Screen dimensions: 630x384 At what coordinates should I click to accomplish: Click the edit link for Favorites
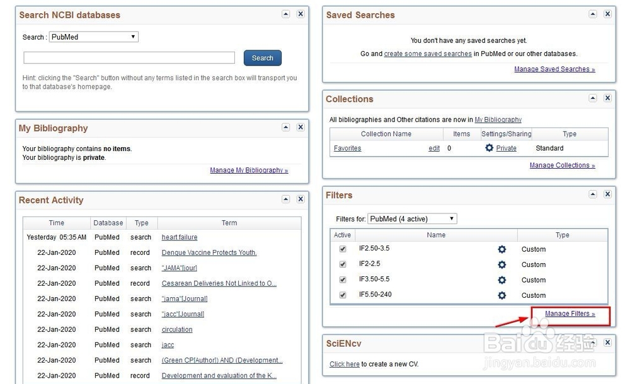pos(434,149)
